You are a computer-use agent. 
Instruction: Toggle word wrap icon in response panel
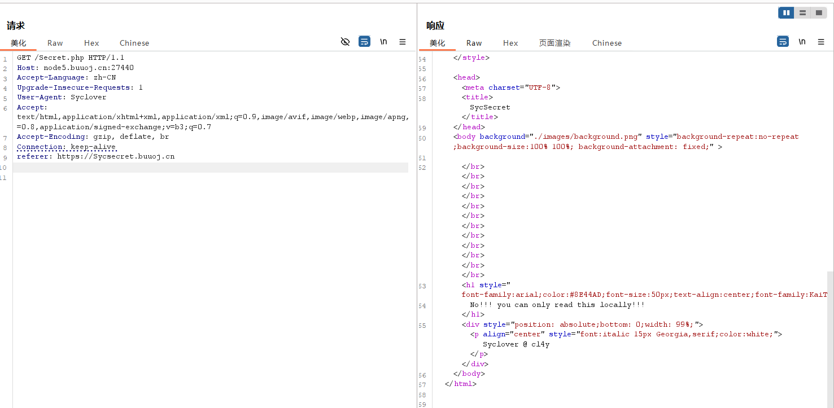pos(783,42)
